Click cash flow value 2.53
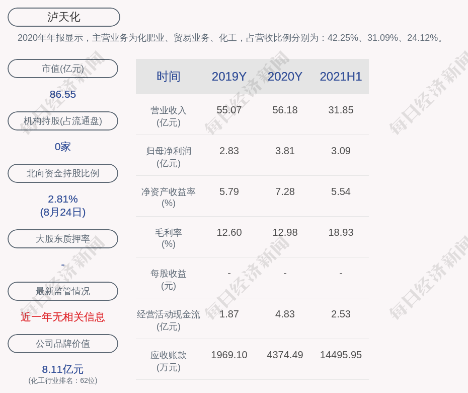Viewport: 468px width, 393px height. 341,314
